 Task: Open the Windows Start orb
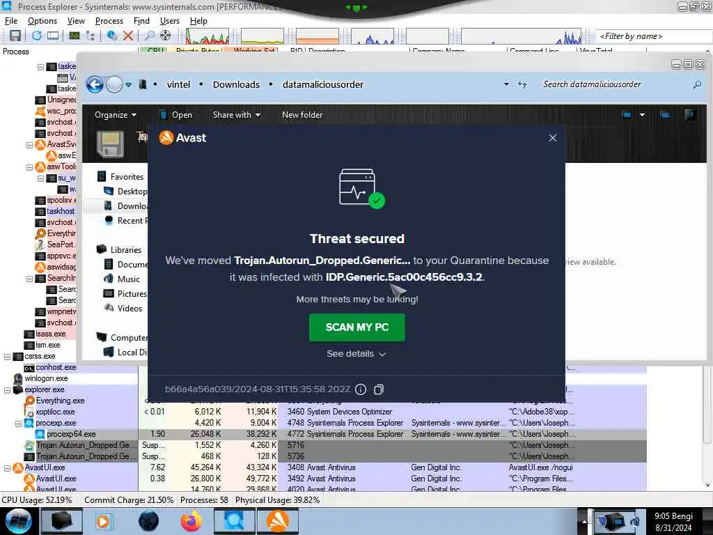pos(18,521)
